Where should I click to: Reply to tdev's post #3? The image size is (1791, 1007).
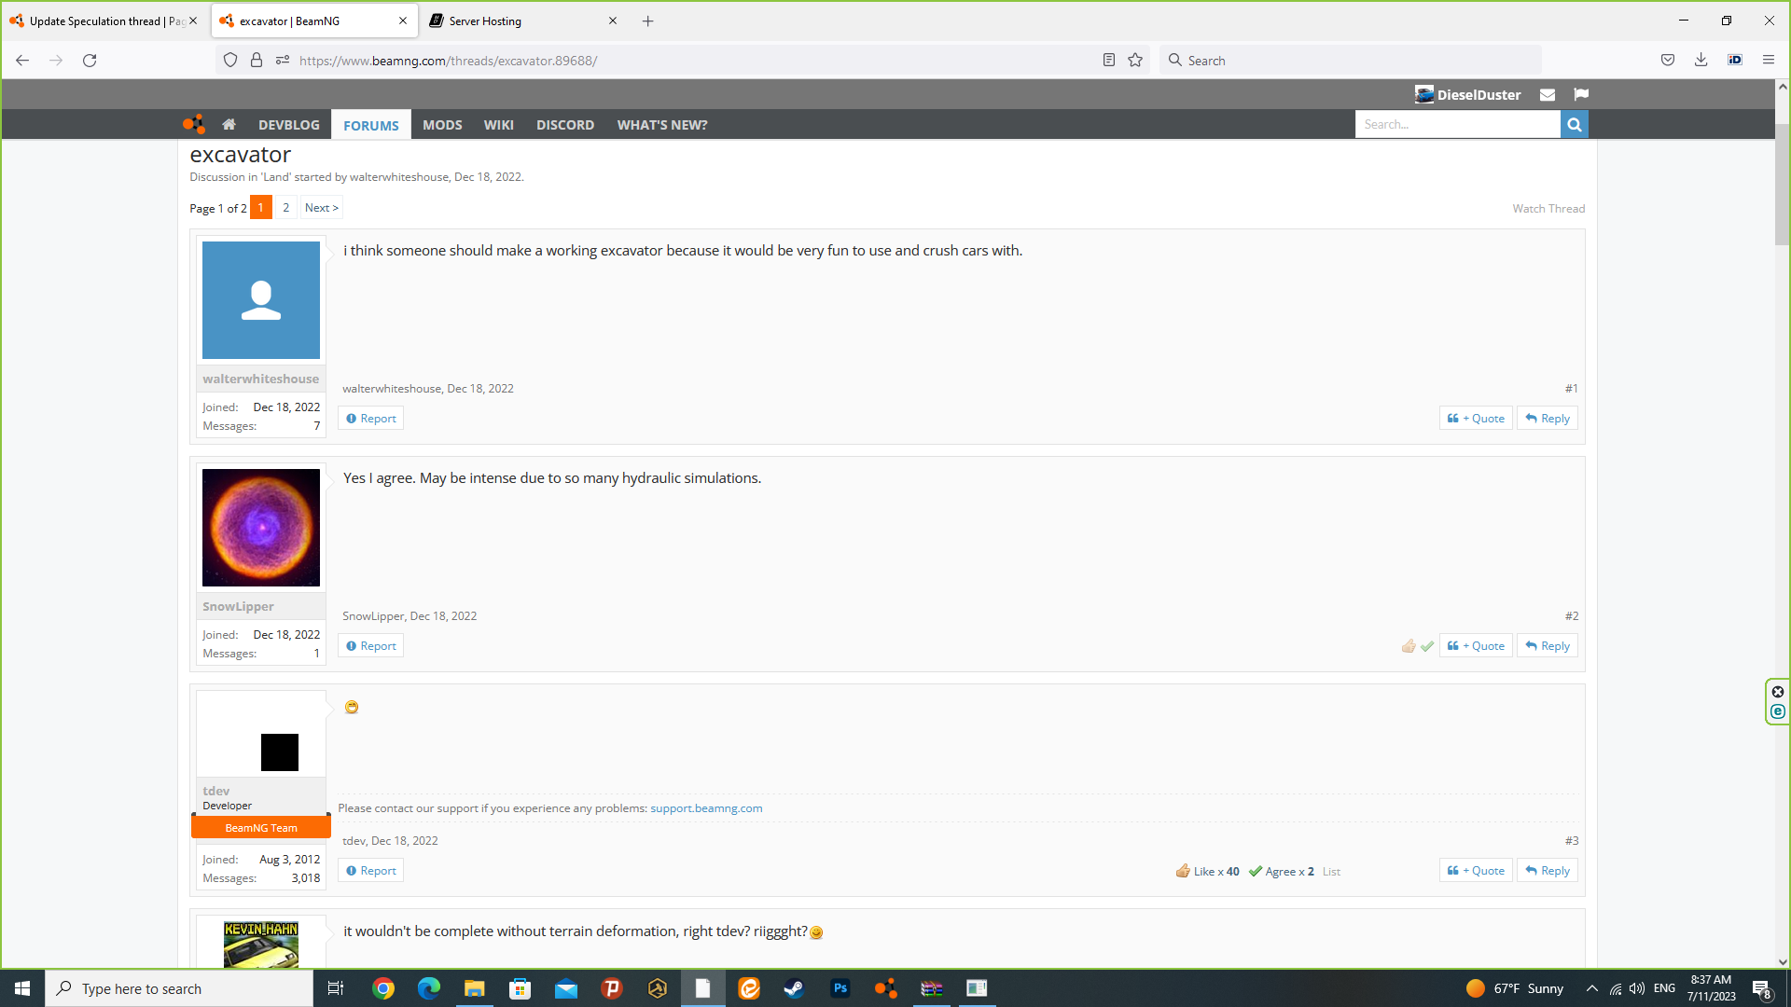tap(1548, 871)
